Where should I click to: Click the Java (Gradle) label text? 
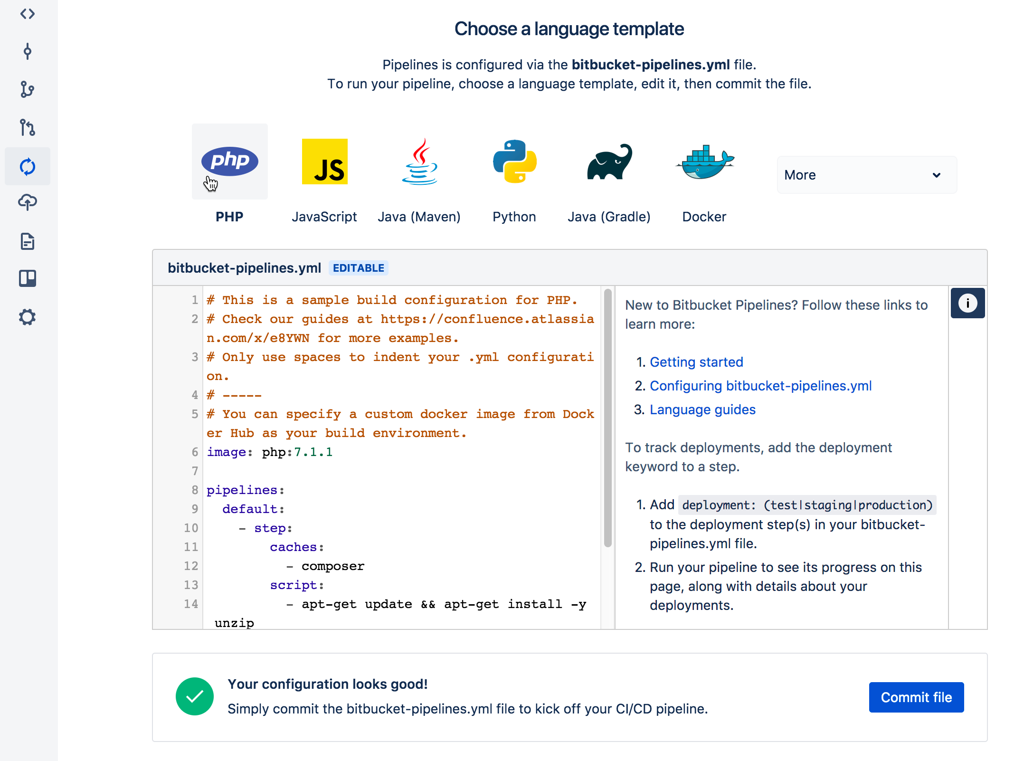pyautogui.click(x=609, y=217)
